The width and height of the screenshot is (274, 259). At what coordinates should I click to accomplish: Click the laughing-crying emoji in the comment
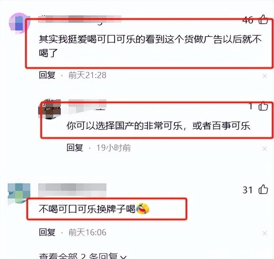pyautogui.click(x=143, y=209)
